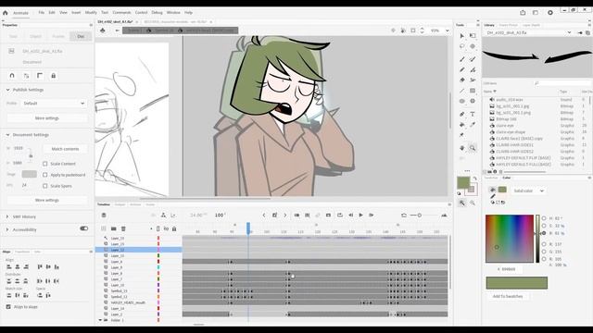Click the center stage icon above canvas
The width and height of the screenshot is (593, 333).
pyautogui.click(x=393, y=31)
